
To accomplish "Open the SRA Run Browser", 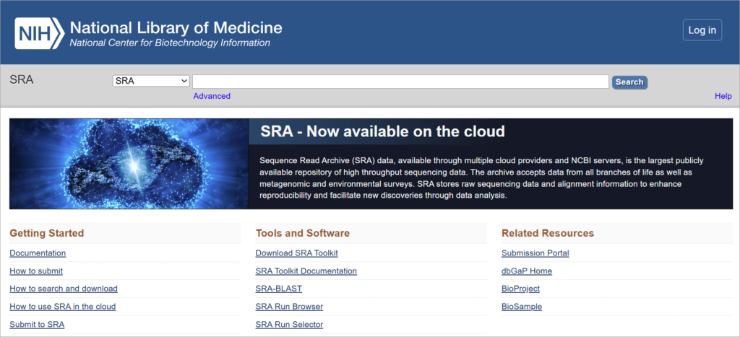I will click(289, 307).
